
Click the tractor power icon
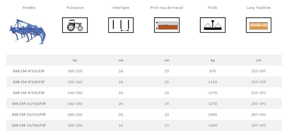coord(75,25)
